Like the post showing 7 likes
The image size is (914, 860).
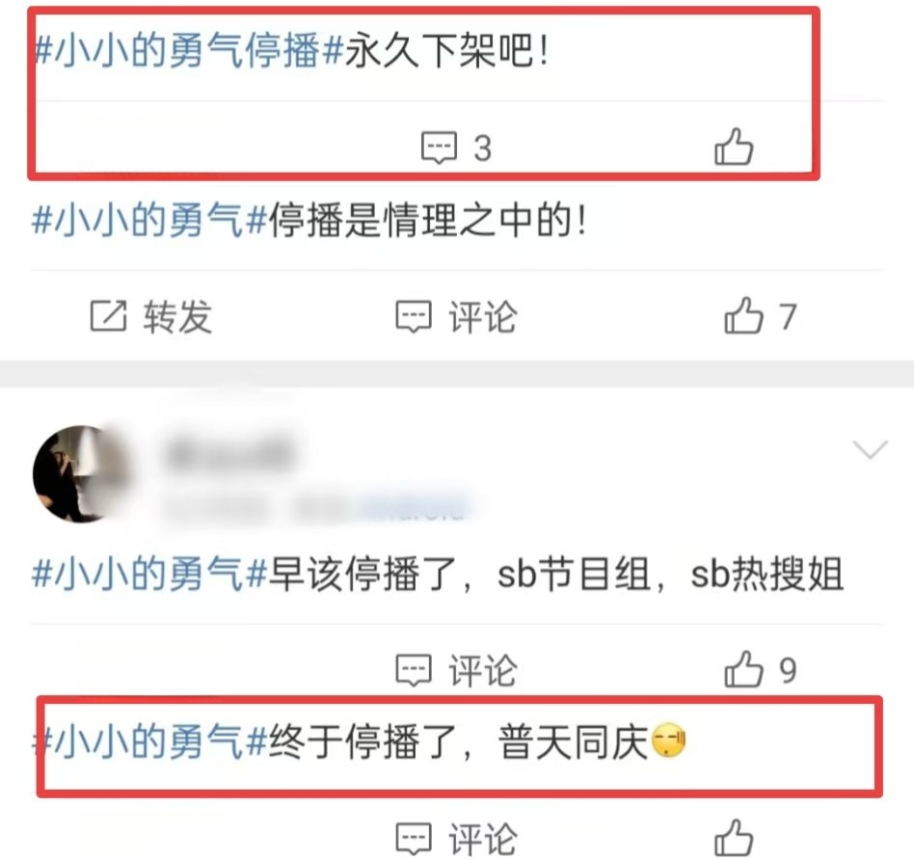coord(743,315)
